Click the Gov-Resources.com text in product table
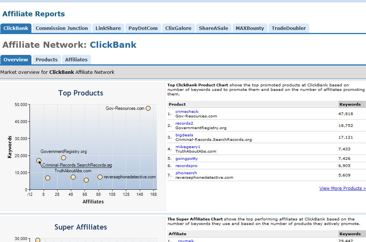The height and width of the screenshot is (242, 366). coord(196,116)
